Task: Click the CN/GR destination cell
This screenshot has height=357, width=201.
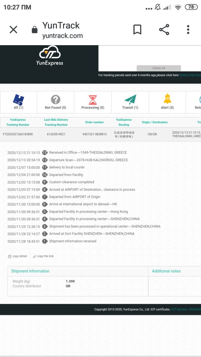Action: tap(152, 134)
